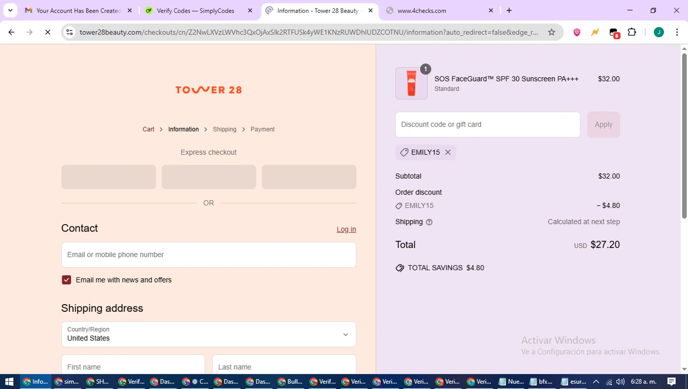Show hidden system tray icons
Screen dimensions: 688x389
point(596,382)
